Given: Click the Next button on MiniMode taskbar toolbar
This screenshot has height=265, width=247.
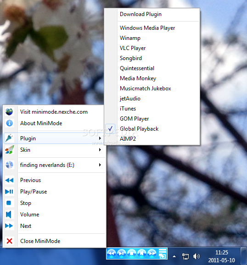Looking at the screenshot, I should pos(152,254).
